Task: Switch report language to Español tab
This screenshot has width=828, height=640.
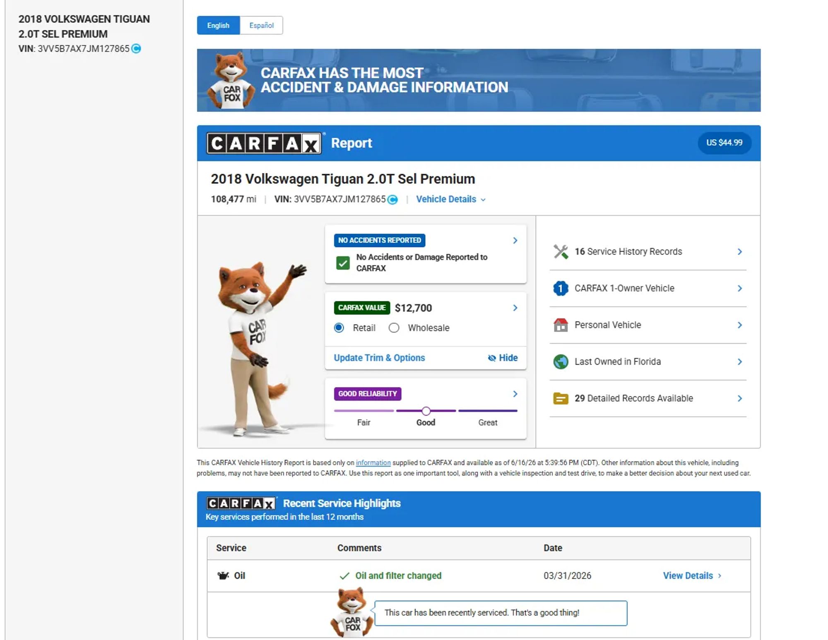Action: (x=261, y=26)
